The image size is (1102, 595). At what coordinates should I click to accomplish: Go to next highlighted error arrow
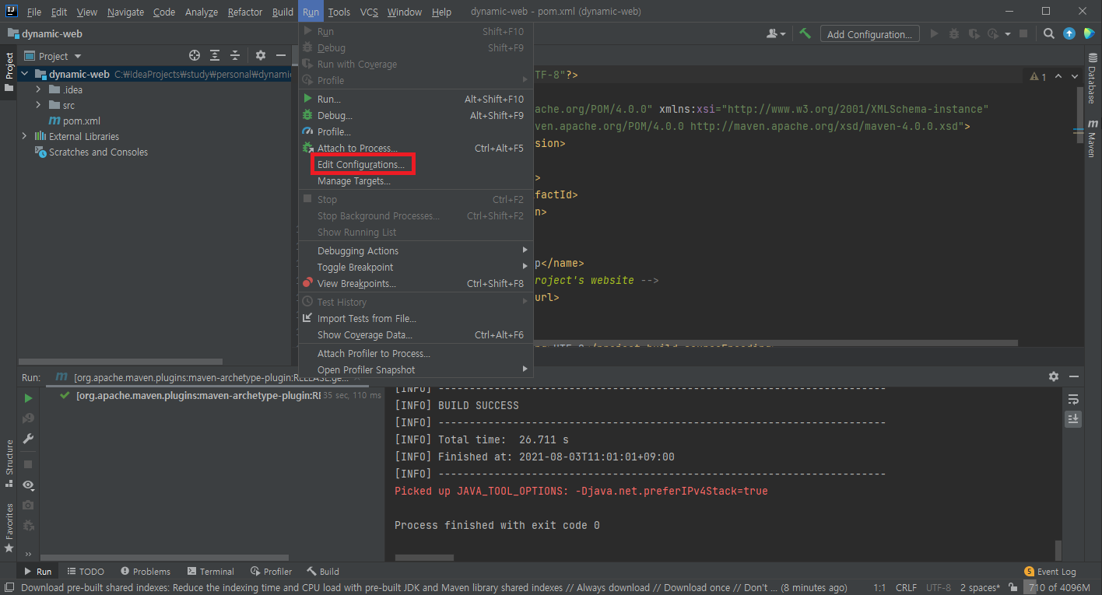(x=1075, y=76)
